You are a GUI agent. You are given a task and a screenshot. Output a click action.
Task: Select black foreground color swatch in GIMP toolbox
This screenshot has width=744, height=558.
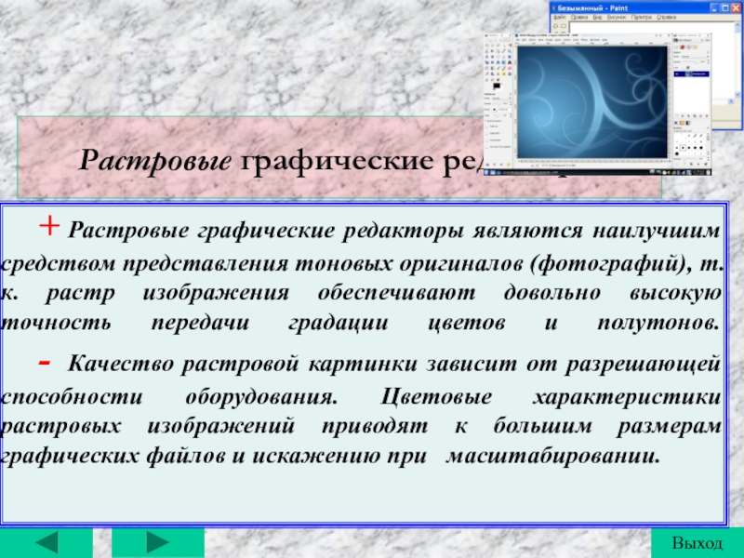pyautogui.click(x=496, y=86)
